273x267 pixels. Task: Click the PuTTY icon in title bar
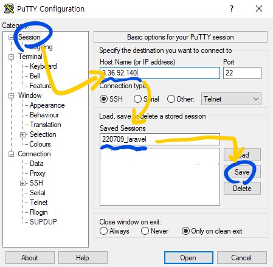[x=9, y=9]
